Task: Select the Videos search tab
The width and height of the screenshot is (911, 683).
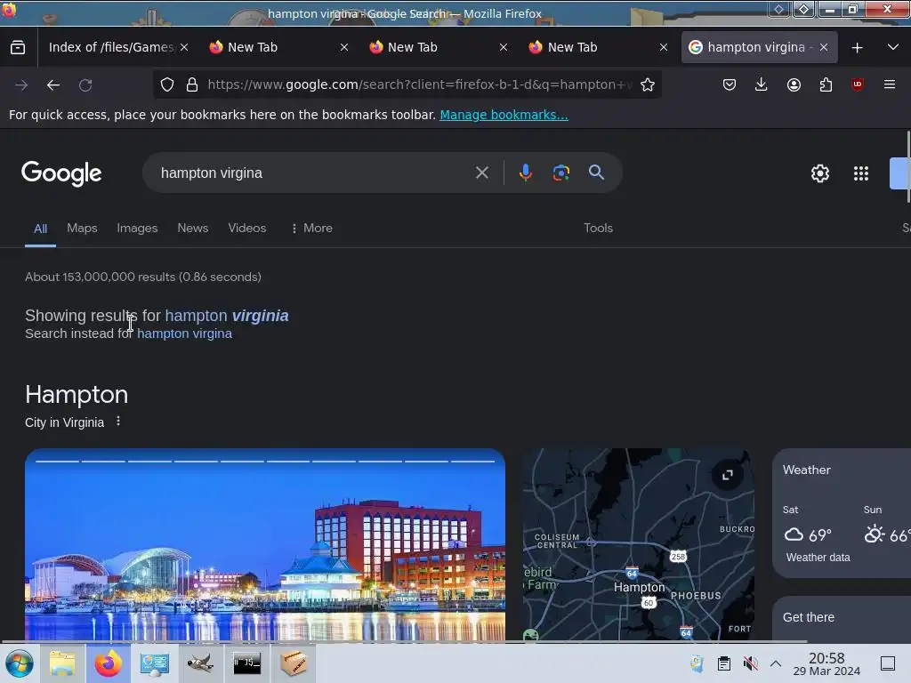Action: coord(247,228)
